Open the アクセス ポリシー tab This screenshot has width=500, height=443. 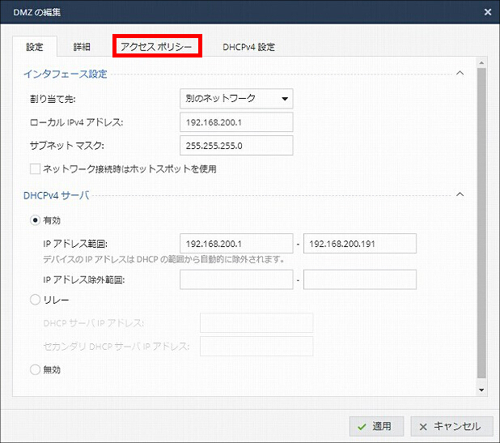[157, 47]
